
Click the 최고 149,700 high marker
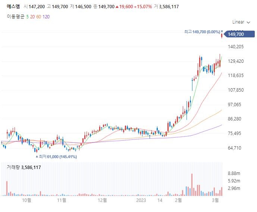coord(202,32)
